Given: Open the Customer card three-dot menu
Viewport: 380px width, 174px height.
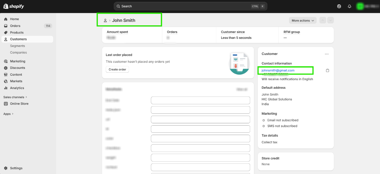Looking at the screenshot, I should coord(327,54).
